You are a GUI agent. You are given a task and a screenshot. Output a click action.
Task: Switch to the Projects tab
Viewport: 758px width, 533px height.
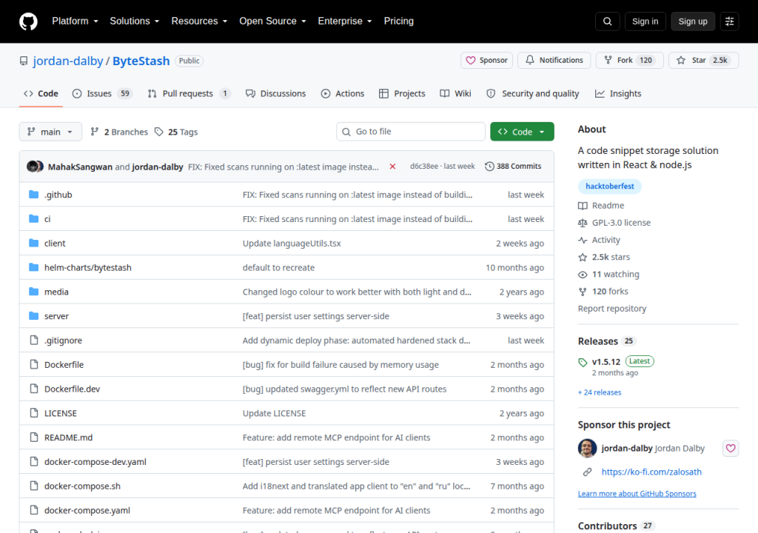(402, 93)
